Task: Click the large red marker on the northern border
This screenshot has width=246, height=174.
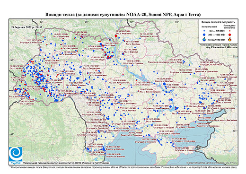Action: pos(116,36)
